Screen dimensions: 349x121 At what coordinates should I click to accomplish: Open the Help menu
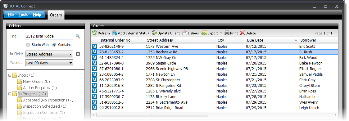pos(37,15)
